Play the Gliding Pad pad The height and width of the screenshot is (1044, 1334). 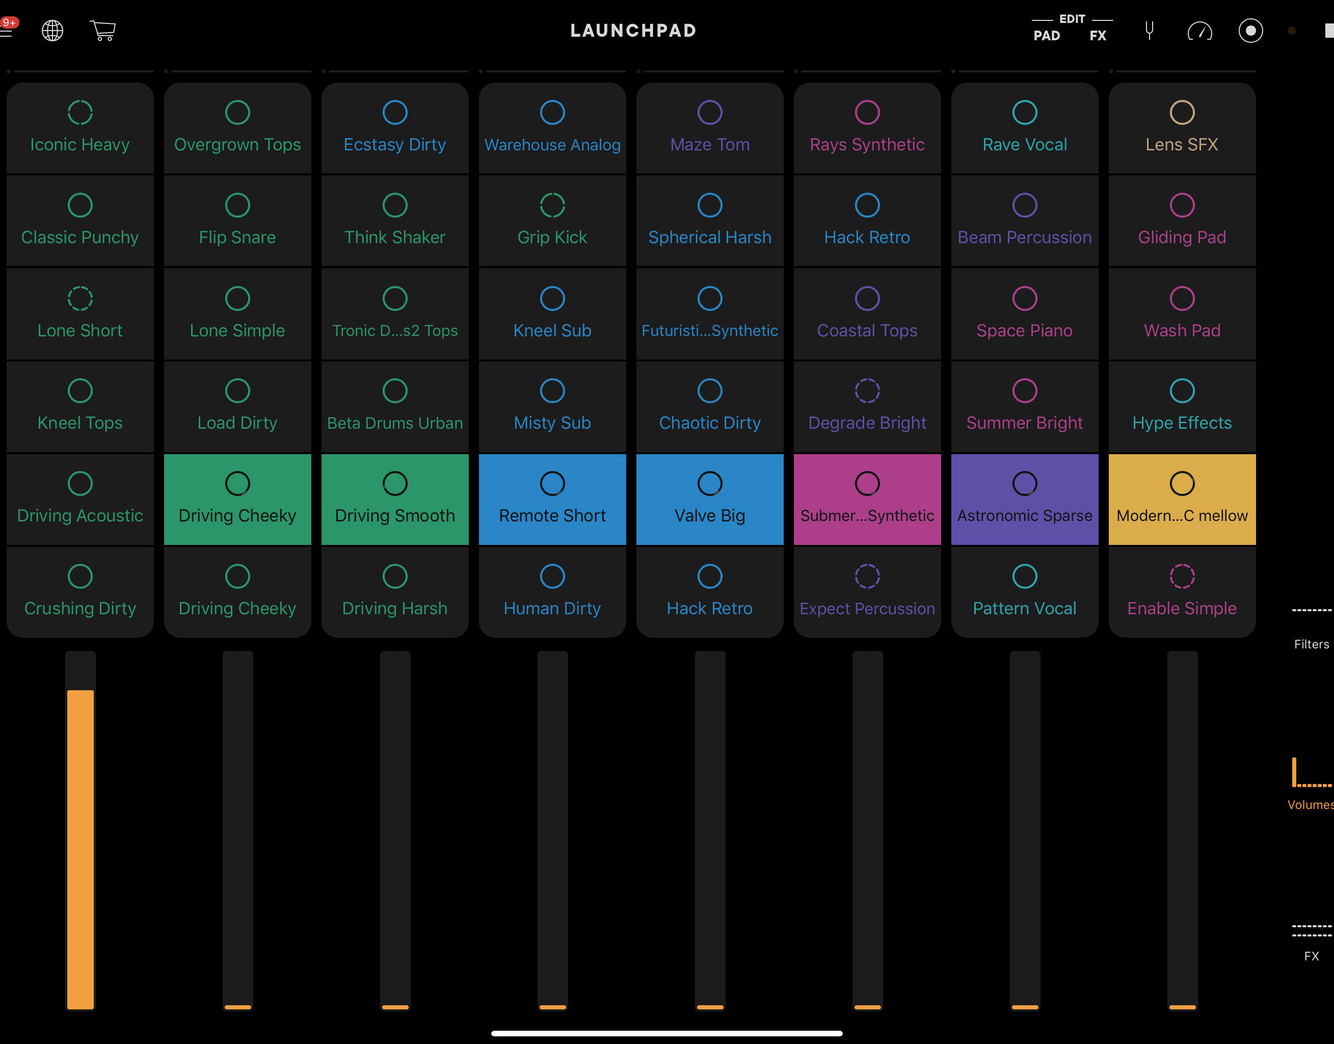[1182, 221]
